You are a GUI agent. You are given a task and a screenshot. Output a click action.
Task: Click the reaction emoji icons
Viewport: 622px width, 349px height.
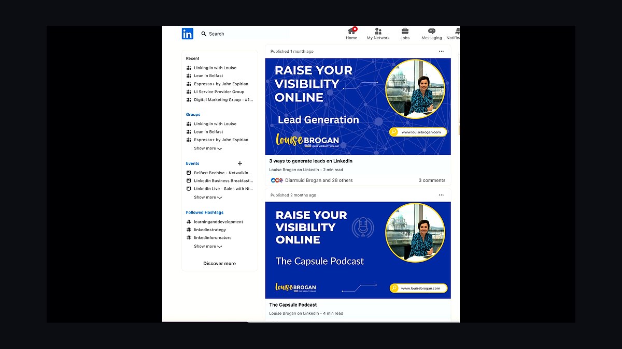tap(277, 180)
